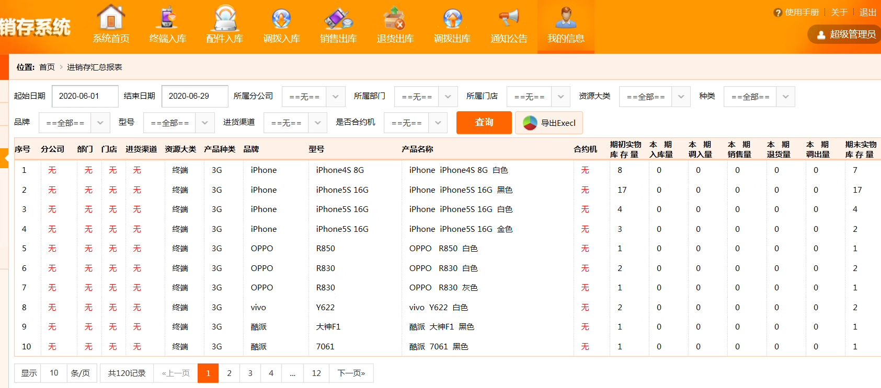The image size is (881, 388).
Task: Select product name iPhone5S 16G 金色
Action: pyautogui.click(x=461, y=229)
